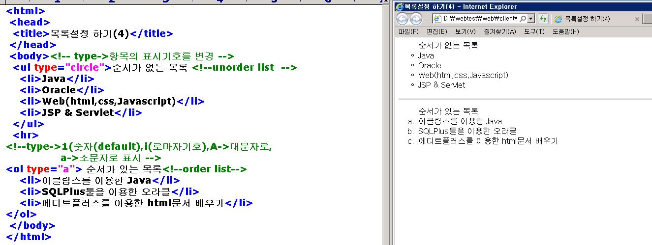This screenshot has width=652, height=245.
Task: Open the 도구(T) menu
Action: (534, 32)
